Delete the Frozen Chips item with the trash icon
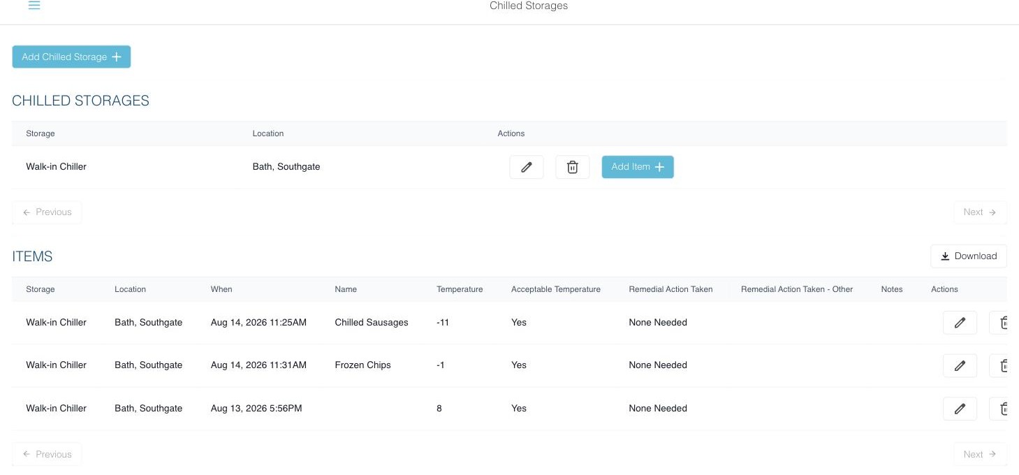Image resolution: width=1019 pixels, height=475 pixels. click(x=999, y=365)
